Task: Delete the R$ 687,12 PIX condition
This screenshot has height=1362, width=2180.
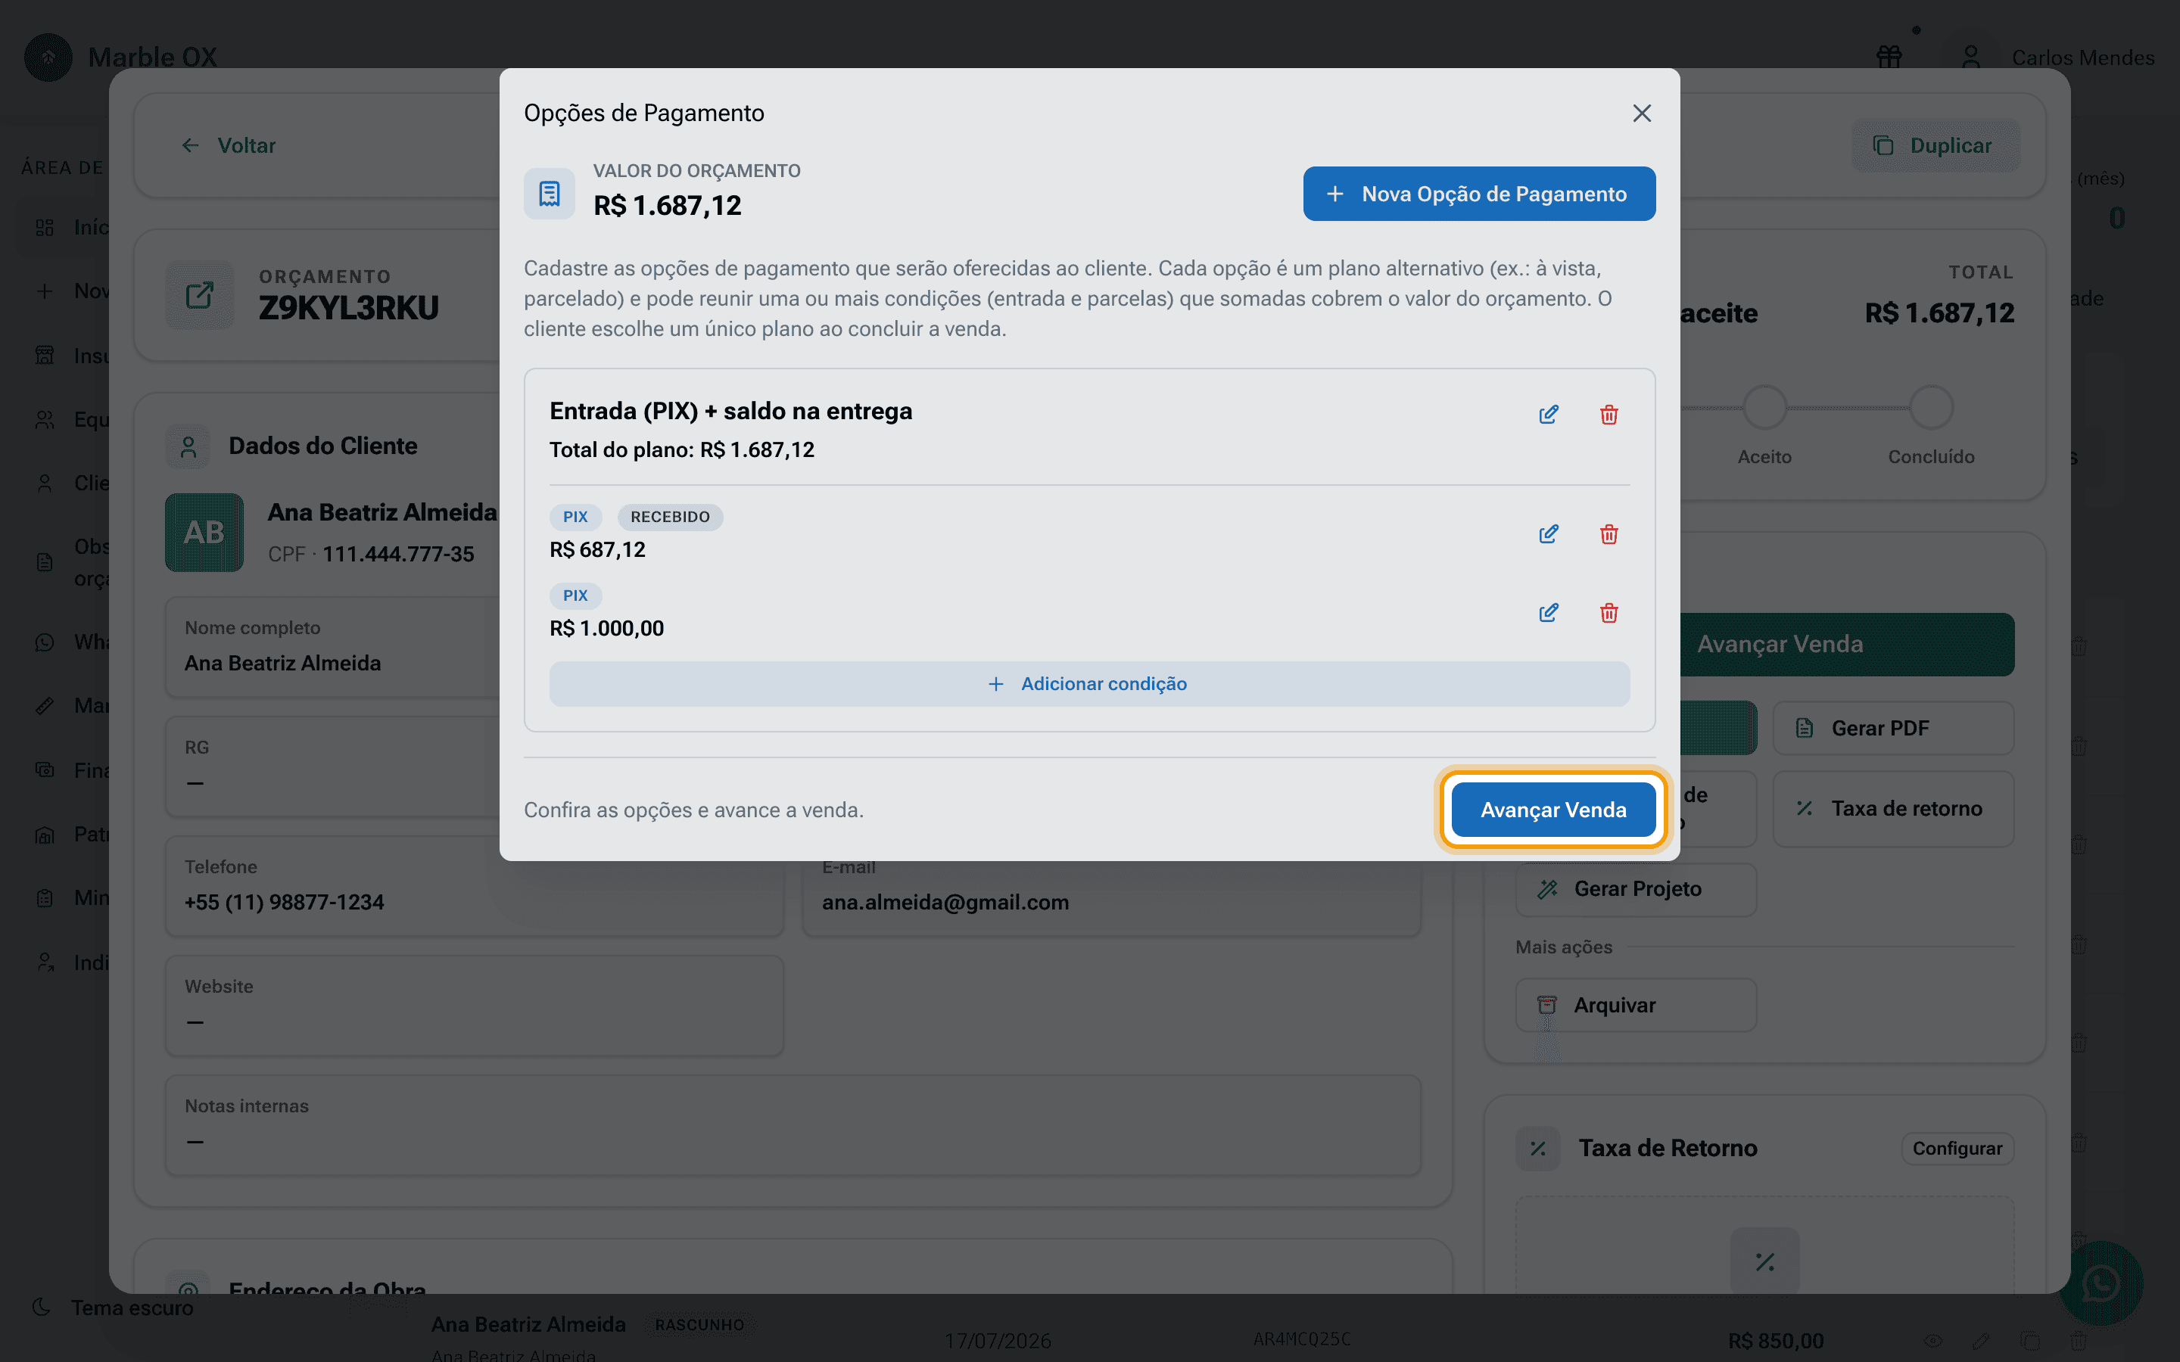Action: coord(1609,534)
